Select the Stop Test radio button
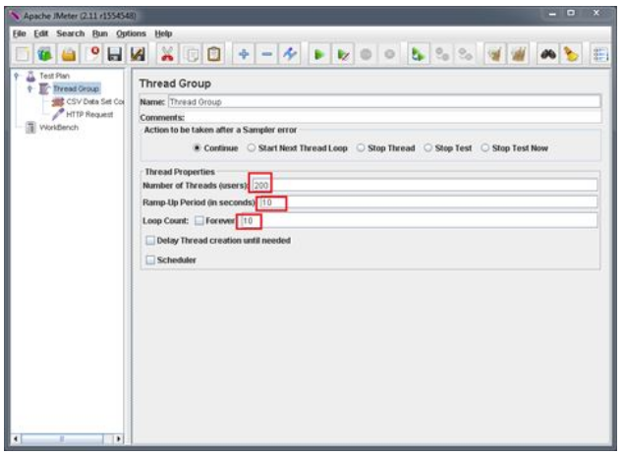 tap(427, 148)
